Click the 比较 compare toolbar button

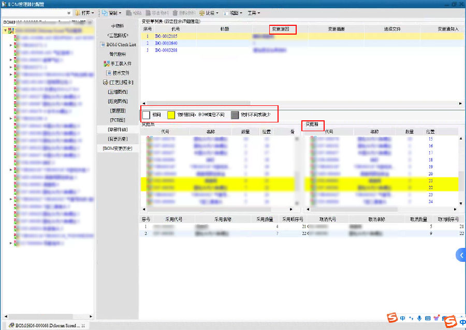point(208,12)
